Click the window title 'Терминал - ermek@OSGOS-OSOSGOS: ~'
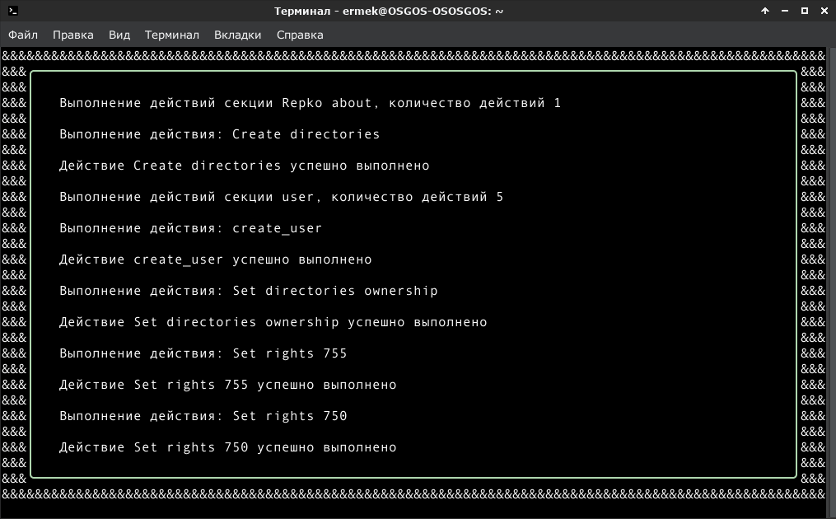Screen dimensions: 836x519 click(389, 12)
